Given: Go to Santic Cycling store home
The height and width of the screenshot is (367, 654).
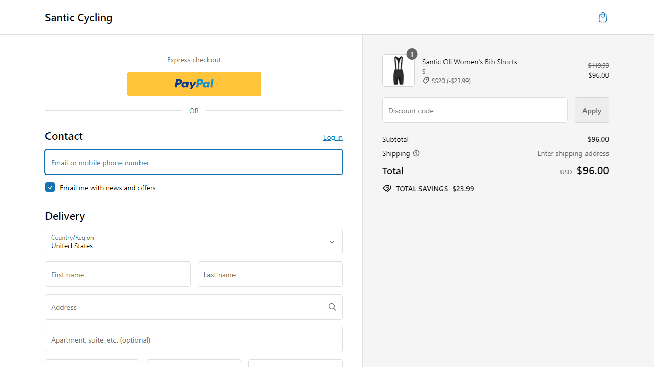Looking at the screenshot, I should click(x=79, y=17).
